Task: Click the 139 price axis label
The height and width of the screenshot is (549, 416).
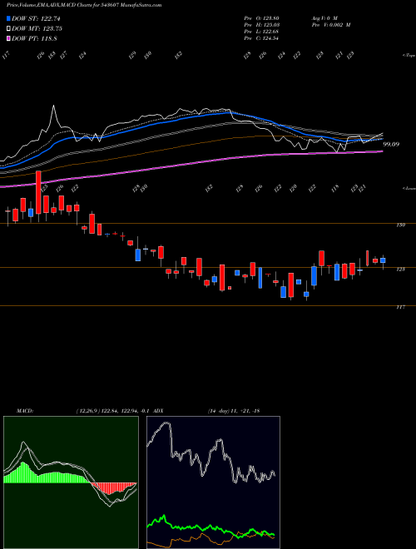Action: [401, 225]
